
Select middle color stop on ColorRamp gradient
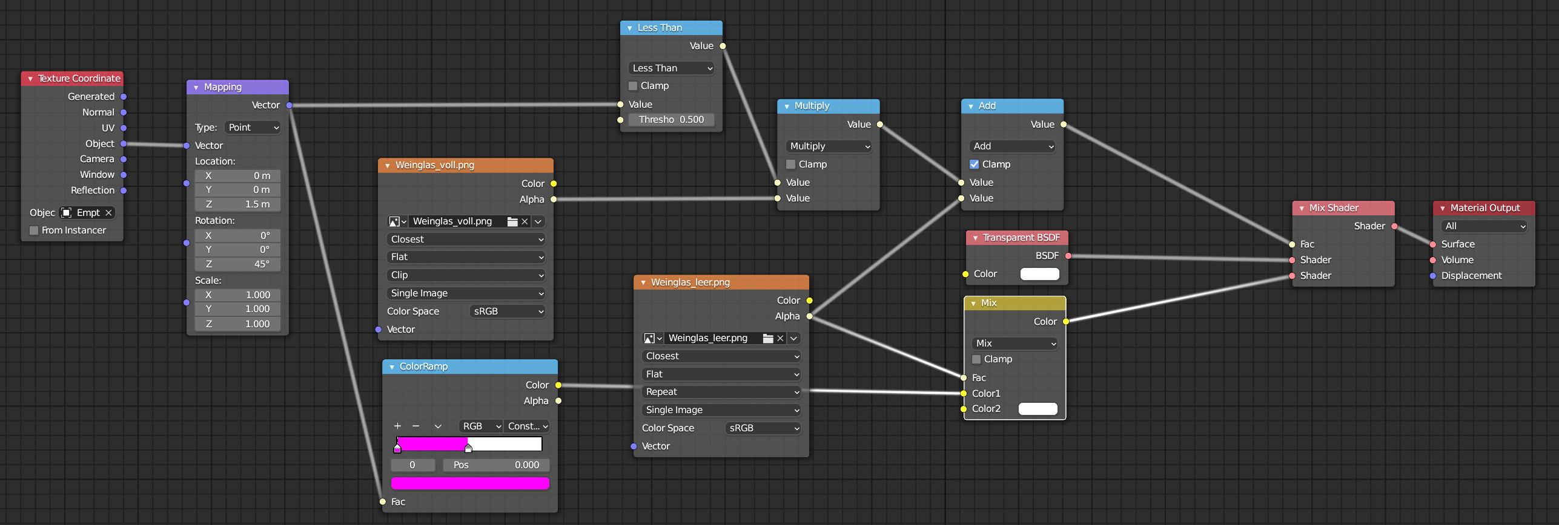click(x=468, y=448)
